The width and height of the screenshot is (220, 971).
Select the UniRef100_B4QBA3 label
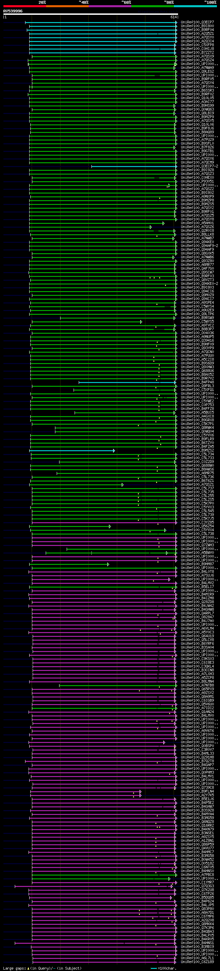[x=197, y=931]
